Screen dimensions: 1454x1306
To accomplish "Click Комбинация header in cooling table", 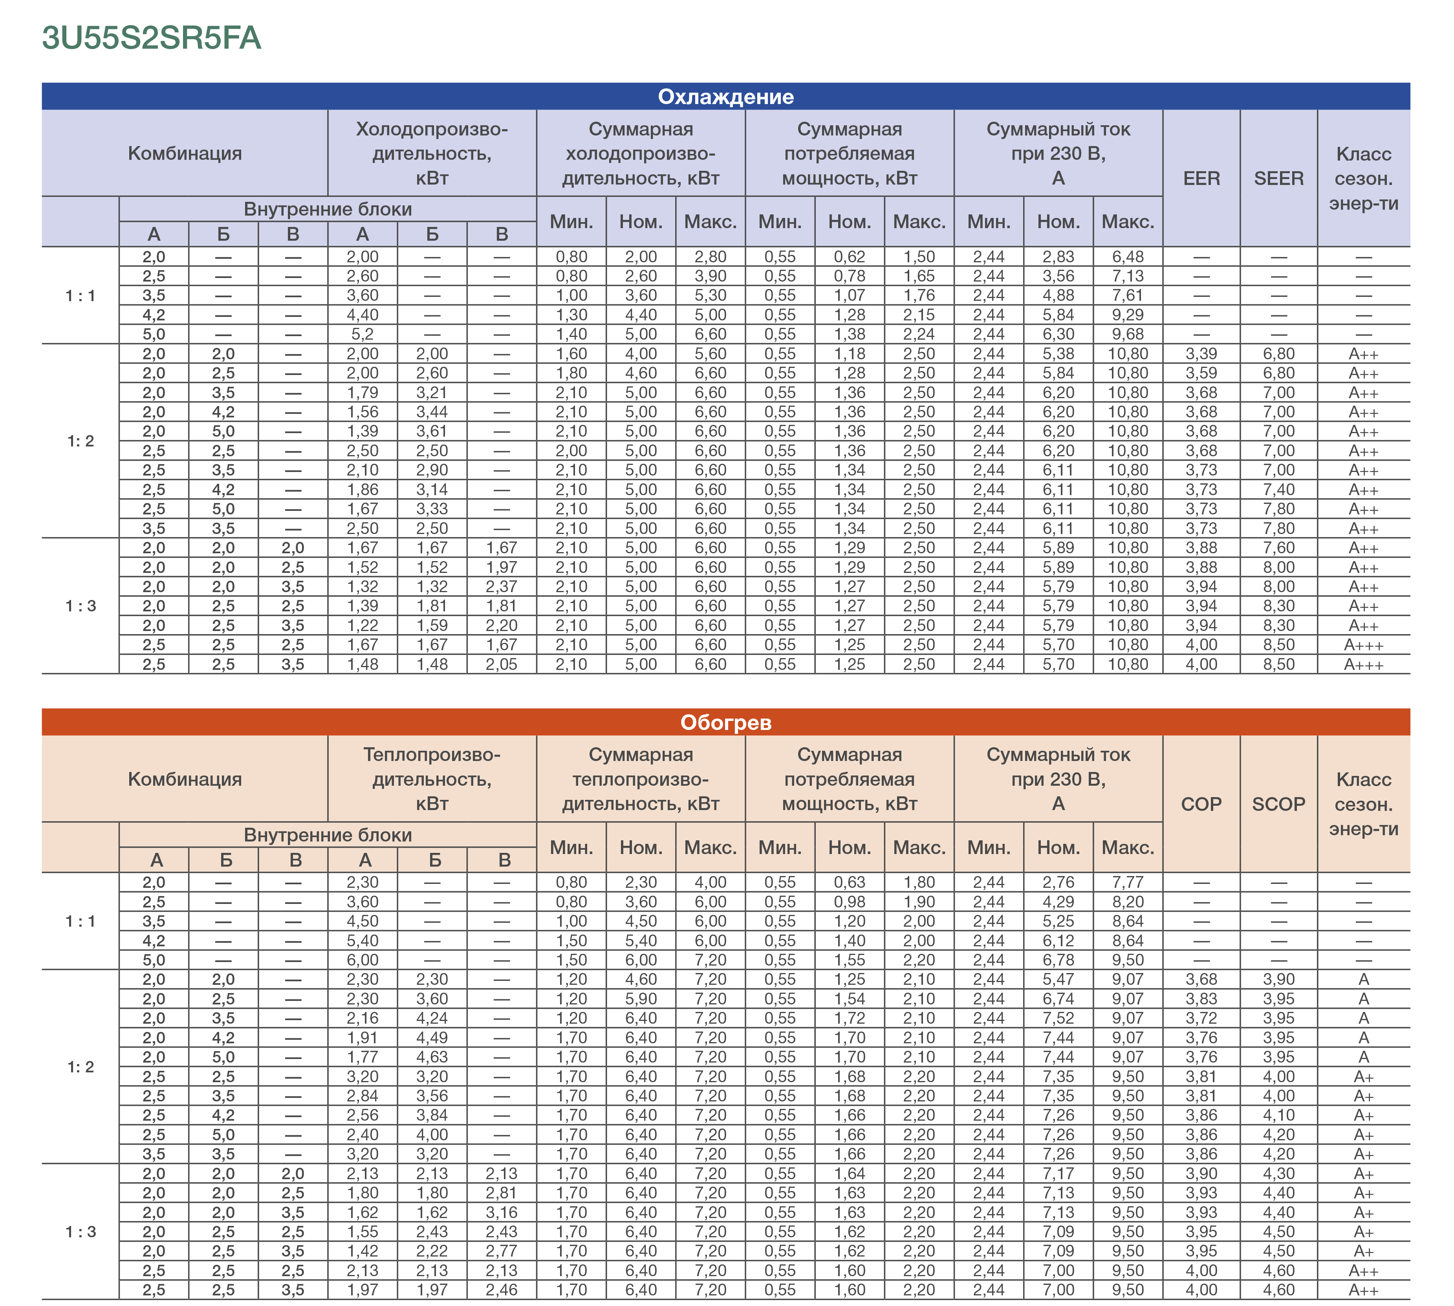I will point(185,154).
